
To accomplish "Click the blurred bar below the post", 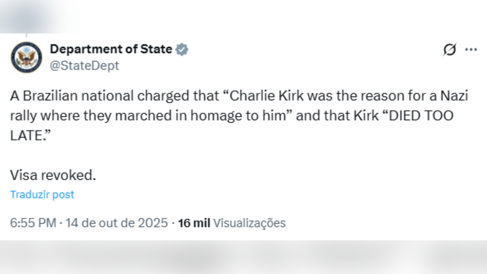I will pos(243,257).
